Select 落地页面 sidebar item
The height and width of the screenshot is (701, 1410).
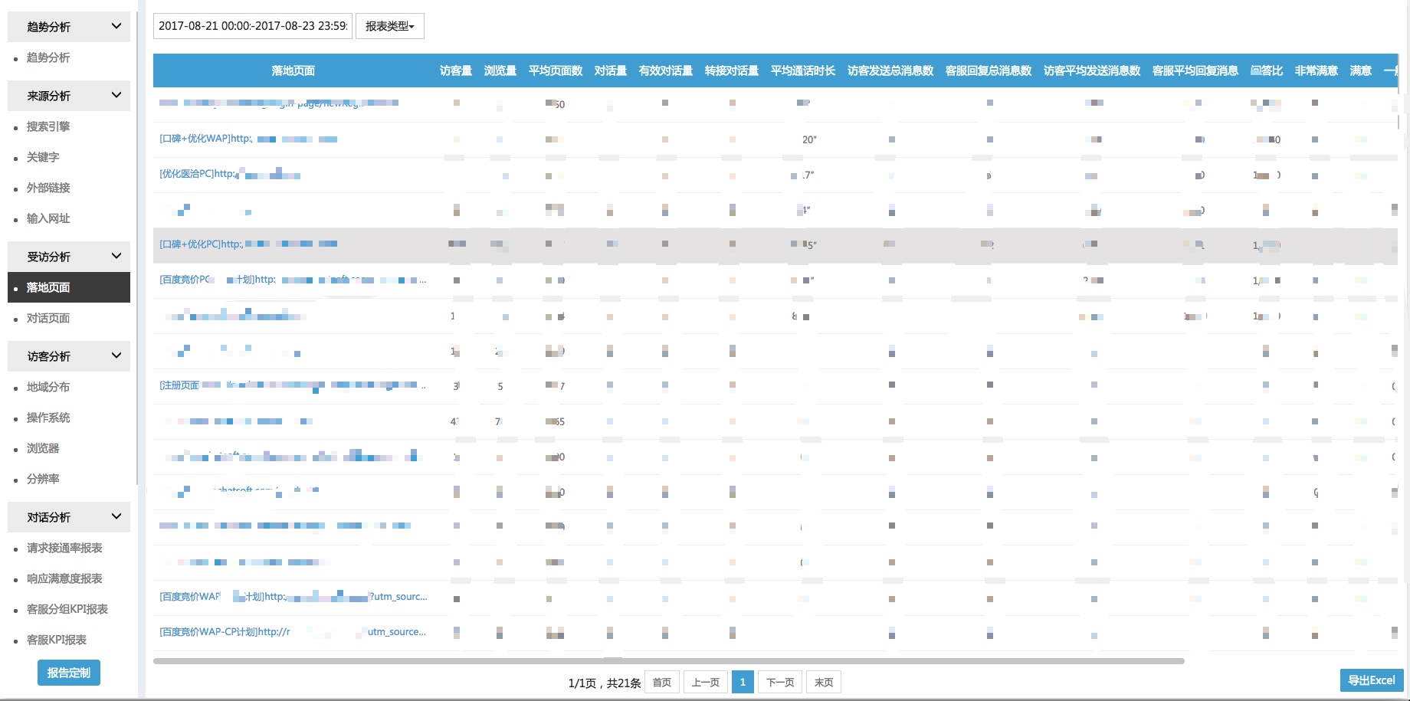69,287
